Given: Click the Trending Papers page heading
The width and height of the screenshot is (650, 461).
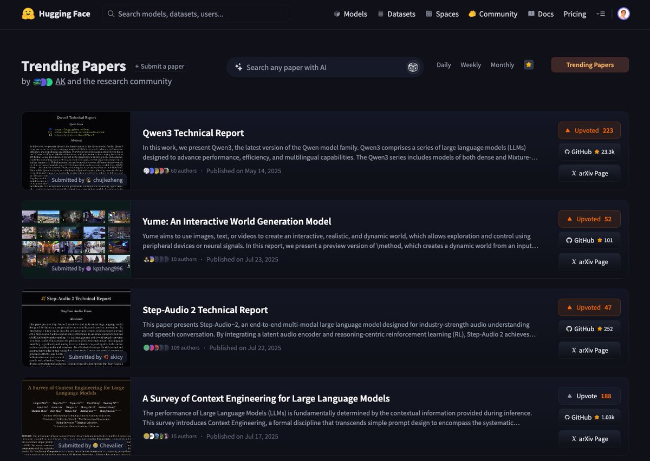Looking at the screenshot, I should [74, 66].
